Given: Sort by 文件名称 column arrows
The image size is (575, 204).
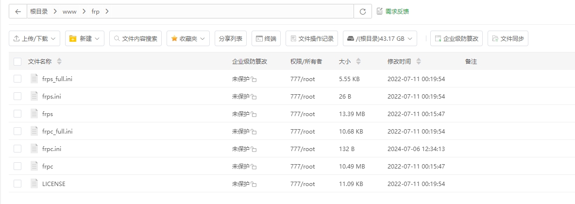Looking at the screenshot, I should tap(59, 62).
